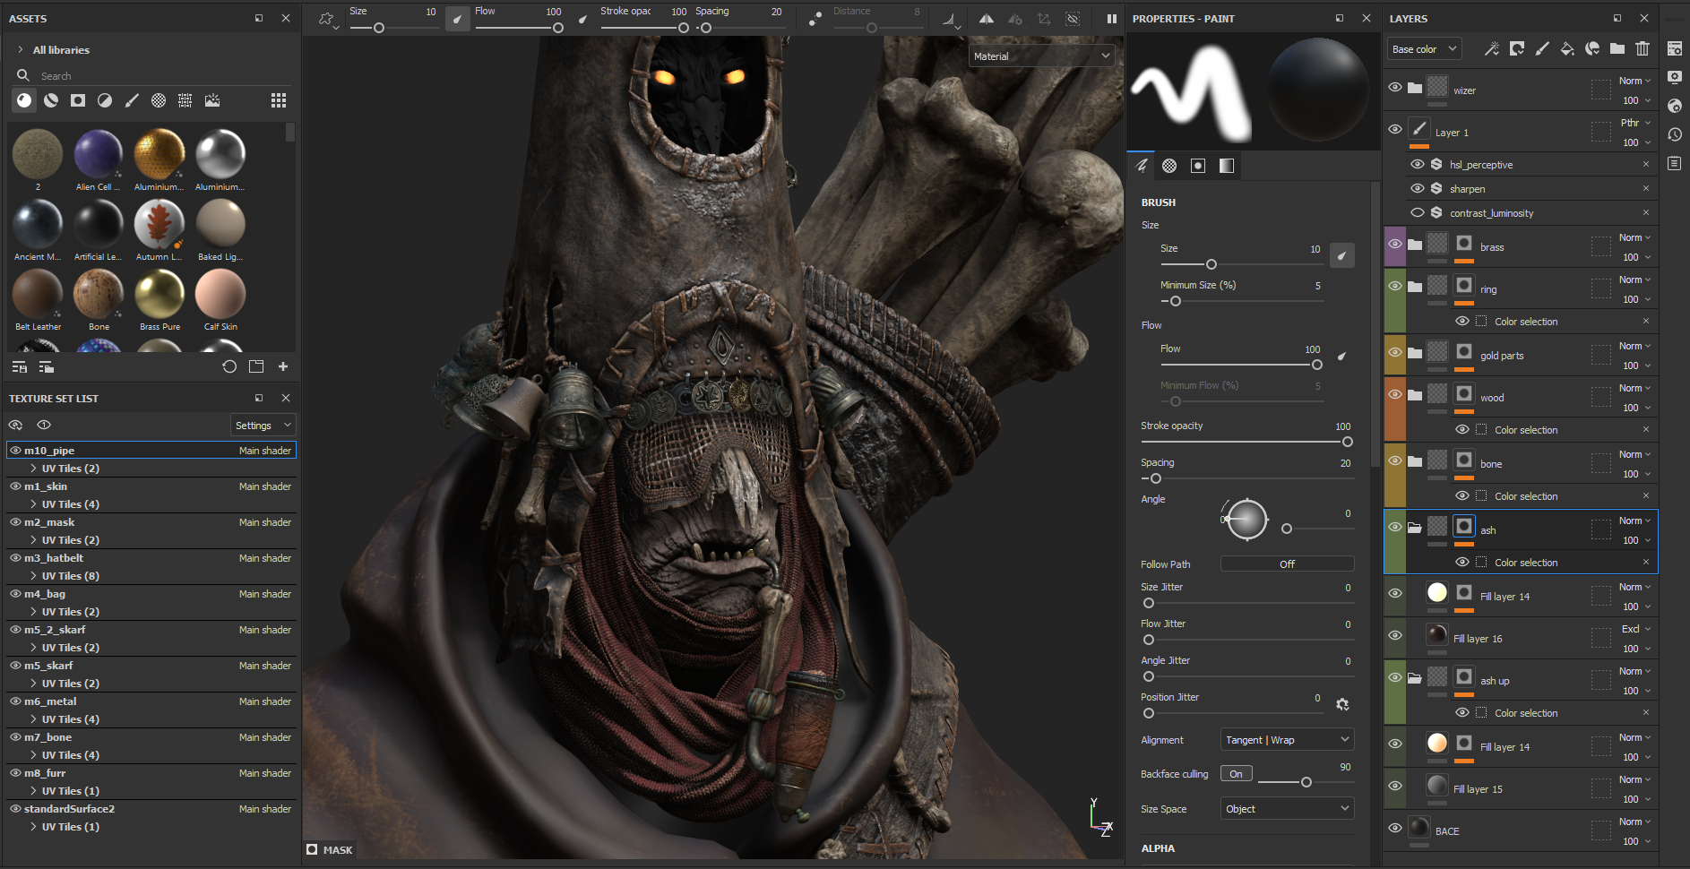1690x869 pixels.
Task: Open the Alignment Tangent Wrap dropdown
Action: pos(1286,739)
